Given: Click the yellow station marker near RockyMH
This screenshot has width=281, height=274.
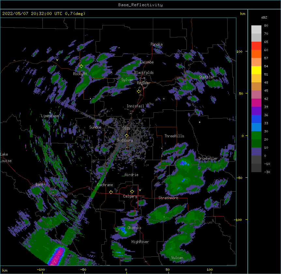Looking at the screenshot, I should (x=81, y=66).
